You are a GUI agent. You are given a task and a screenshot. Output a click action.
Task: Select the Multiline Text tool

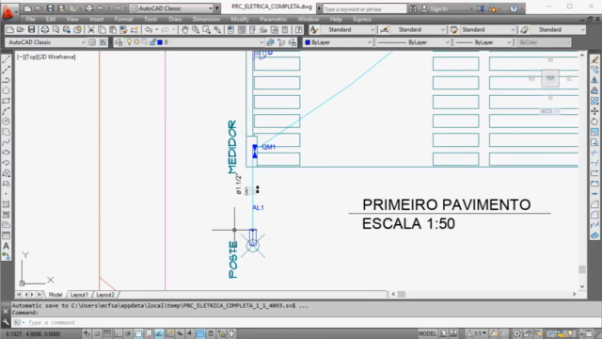tap(7, 246)
